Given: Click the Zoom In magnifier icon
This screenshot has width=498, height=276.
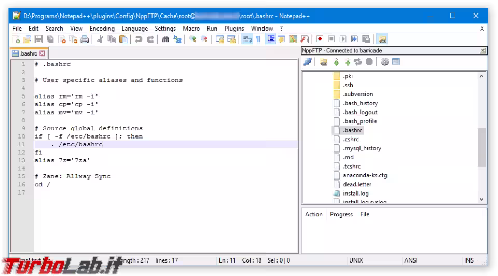Looking at the screenshot, I should pyautogui.click(x=192, y=39).
